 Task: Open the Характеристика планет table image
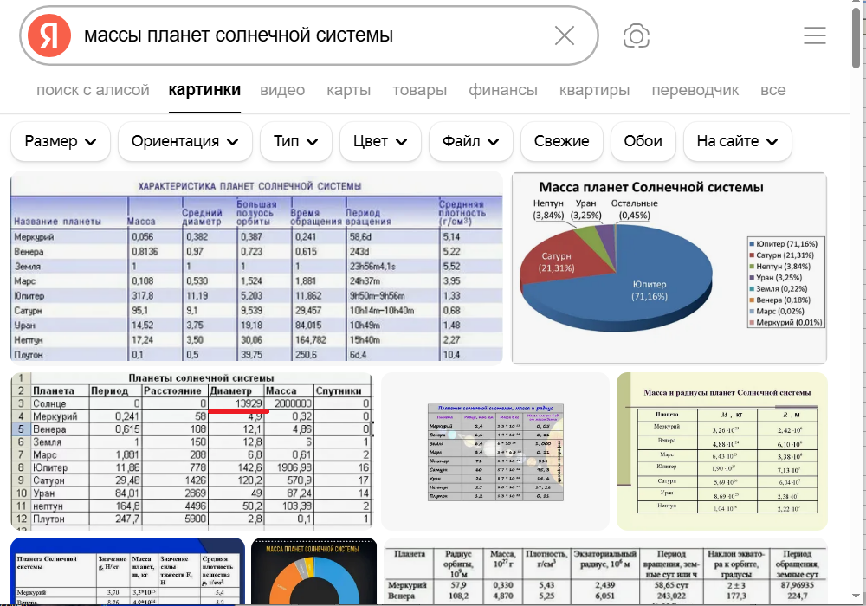pos(257,268)
